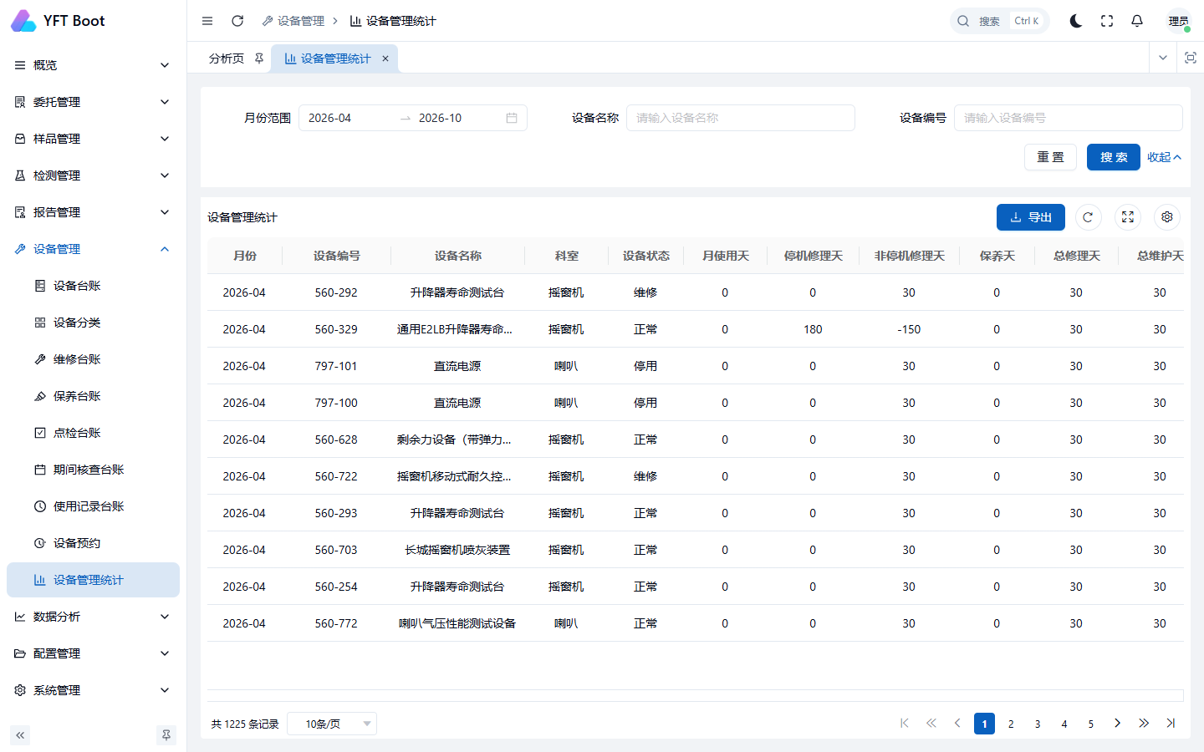Maximize content area via tab bar icon
Viewport: 1204px width, 752px height.
tap(1191, 58)
